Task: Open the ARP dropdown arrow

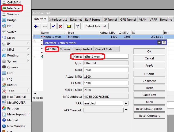Action: click(126, 103)
